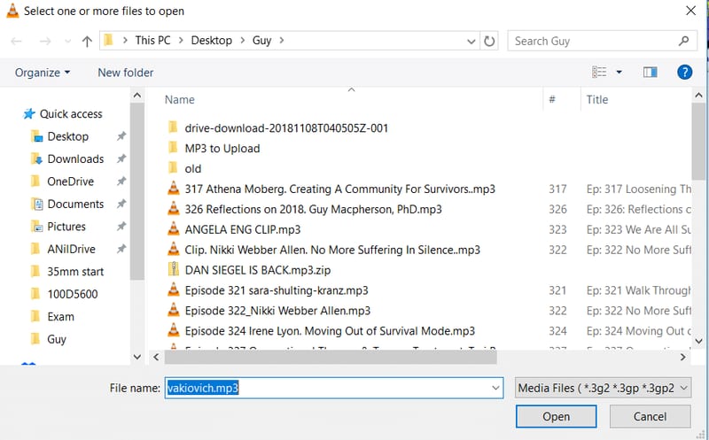709x440 pixels.
Task: Open the recent locations dropdown arrow
Action: point(68,42)
